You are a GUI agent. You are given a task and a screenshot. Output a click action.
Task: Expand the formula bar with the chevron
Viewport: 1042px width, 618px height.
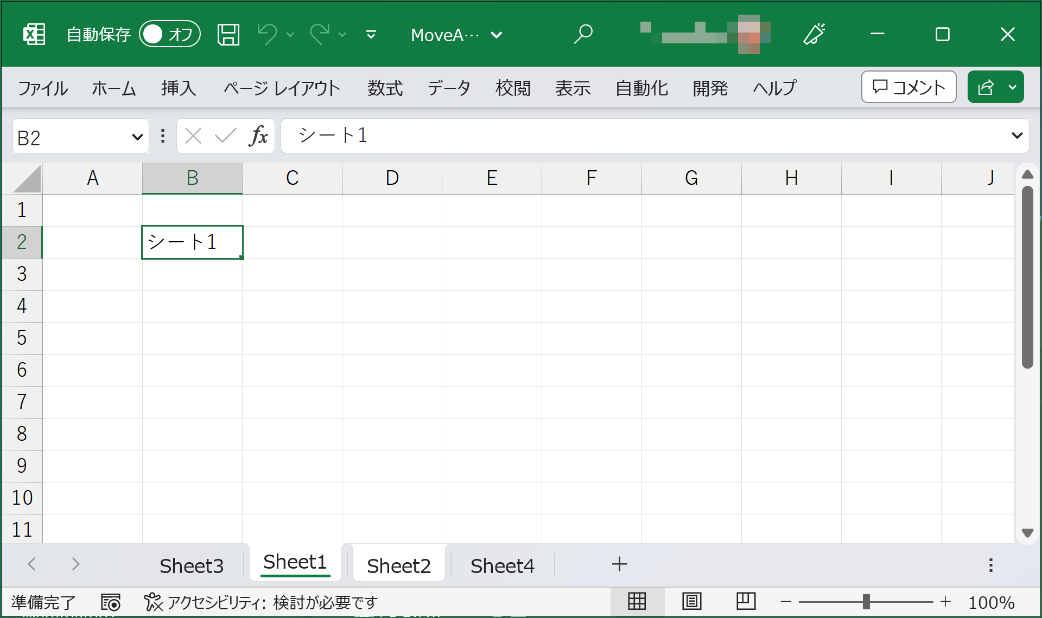[1017, 136]
